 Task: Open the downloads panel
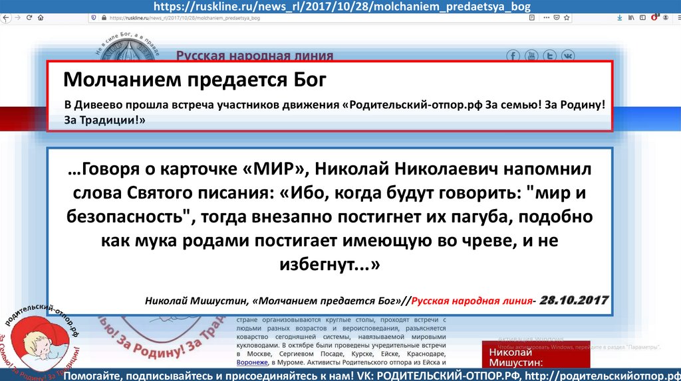[x=619, y=18]
